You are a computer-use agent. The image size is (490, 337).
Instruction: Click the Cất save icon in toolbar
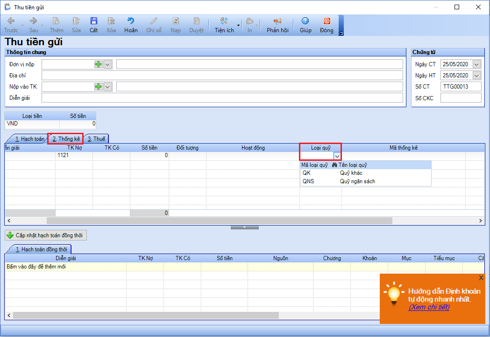coord(94,21)
